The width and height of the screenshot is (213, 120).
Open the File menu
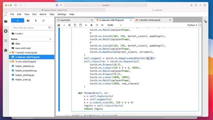[12, 14]
